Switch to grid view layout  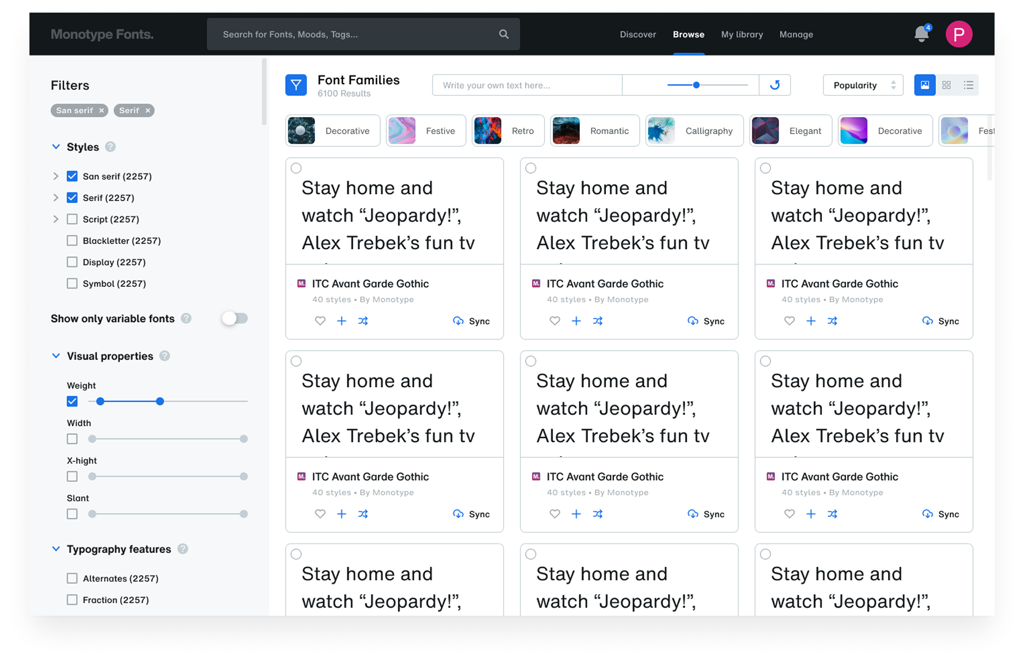946,85
